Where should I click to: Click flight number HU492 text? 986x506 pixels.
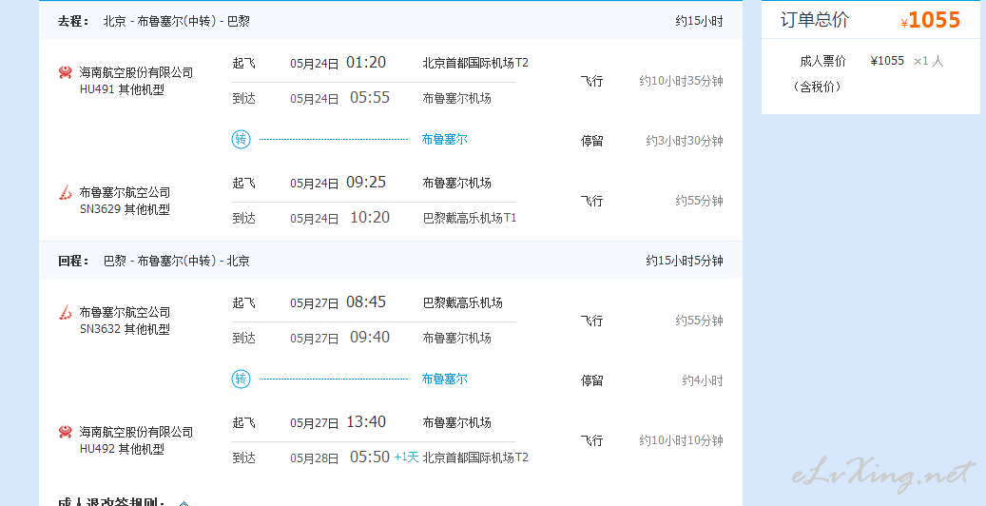(97, 449)
